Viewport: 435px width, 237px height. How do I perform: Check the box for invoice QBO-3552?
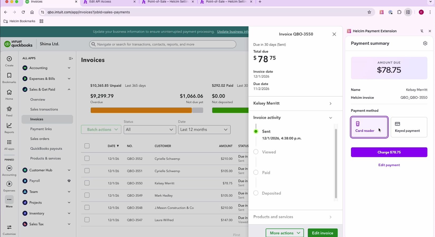87,159
